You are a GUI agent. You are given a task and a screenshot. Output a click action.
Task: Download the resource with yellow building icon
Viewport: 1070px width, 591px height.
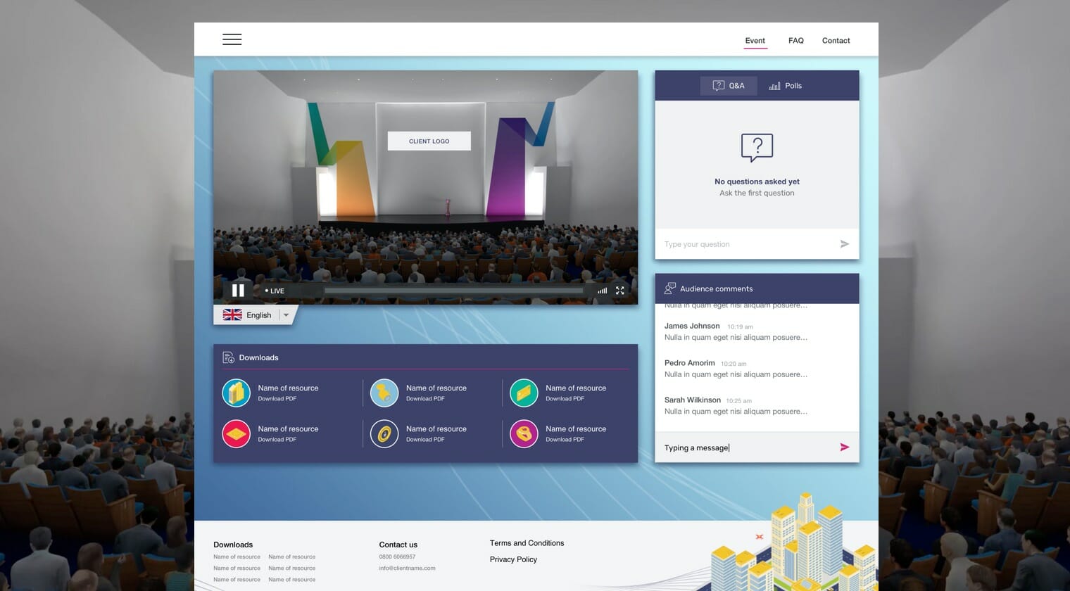pyautogui.click(x=237, y=393)
